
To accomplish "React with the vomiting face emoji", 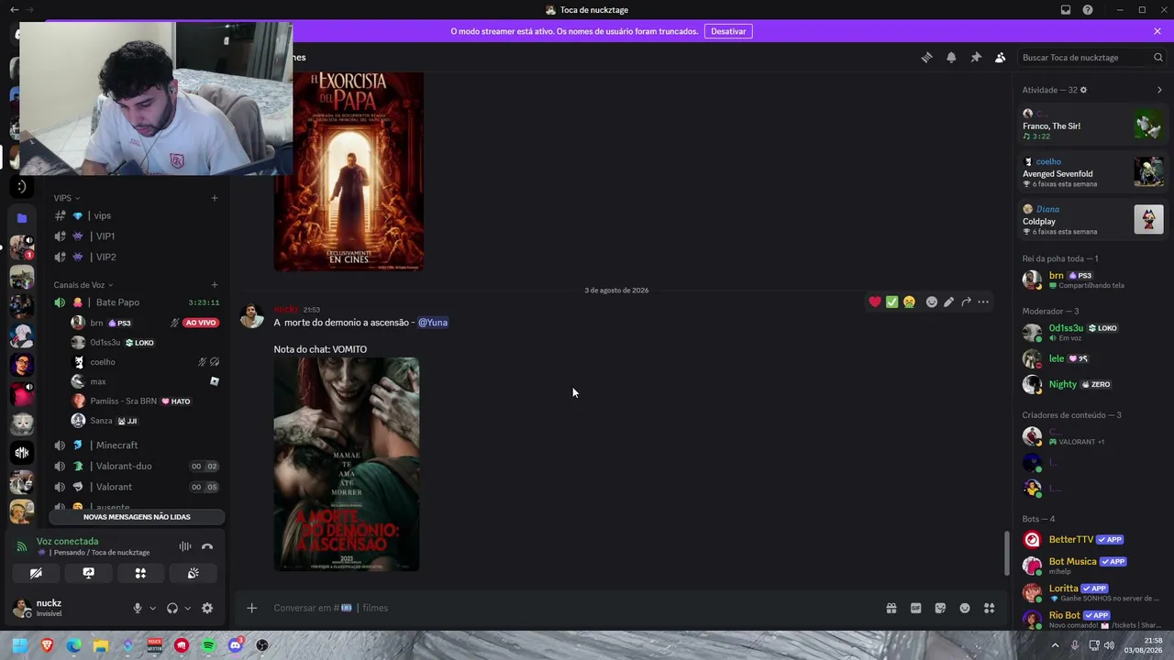I will (x=909, y=302).
